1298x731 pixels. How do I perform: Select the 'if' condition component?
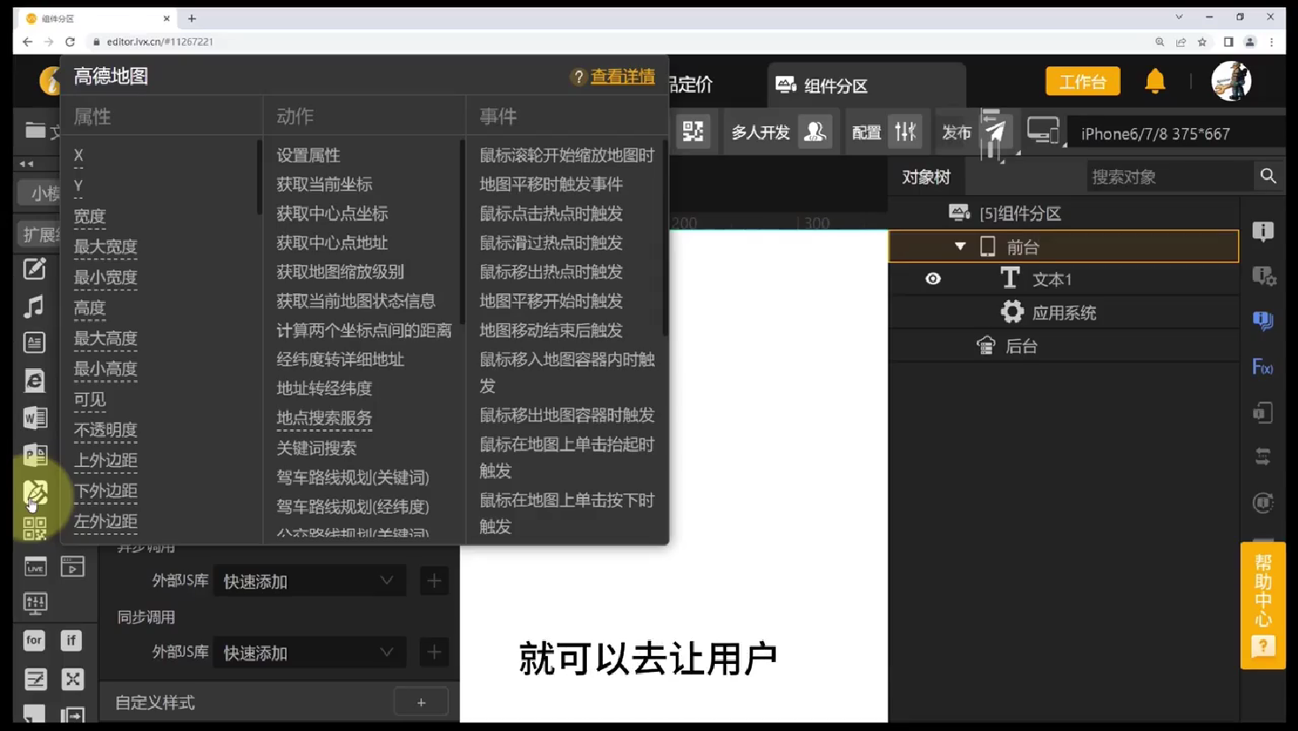(71, 640)
